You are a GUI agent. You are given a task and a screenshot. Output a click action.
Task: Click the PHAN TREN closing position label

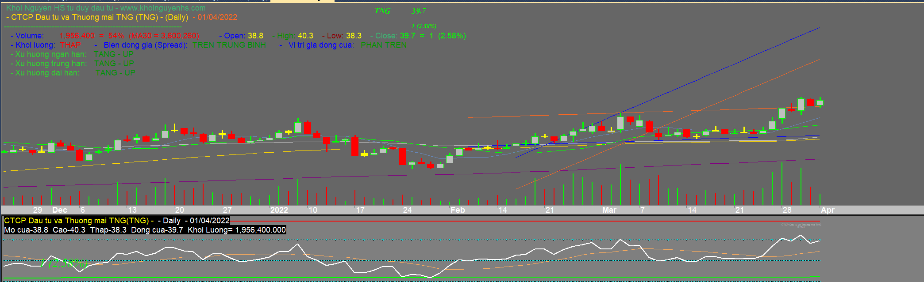pos(383,45)
